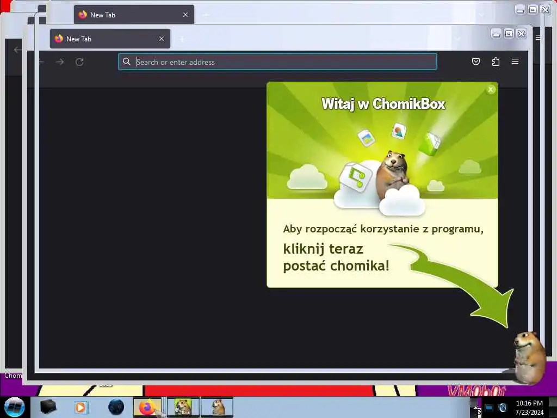Minimize the front Firefox window
The height and width of the screenshot is (418, 557).
pyautogui.click(x=497, y=34)
